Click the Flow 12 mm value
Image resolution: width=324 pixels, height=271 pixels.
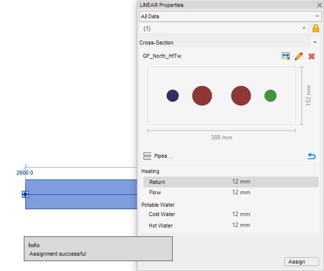241,192
